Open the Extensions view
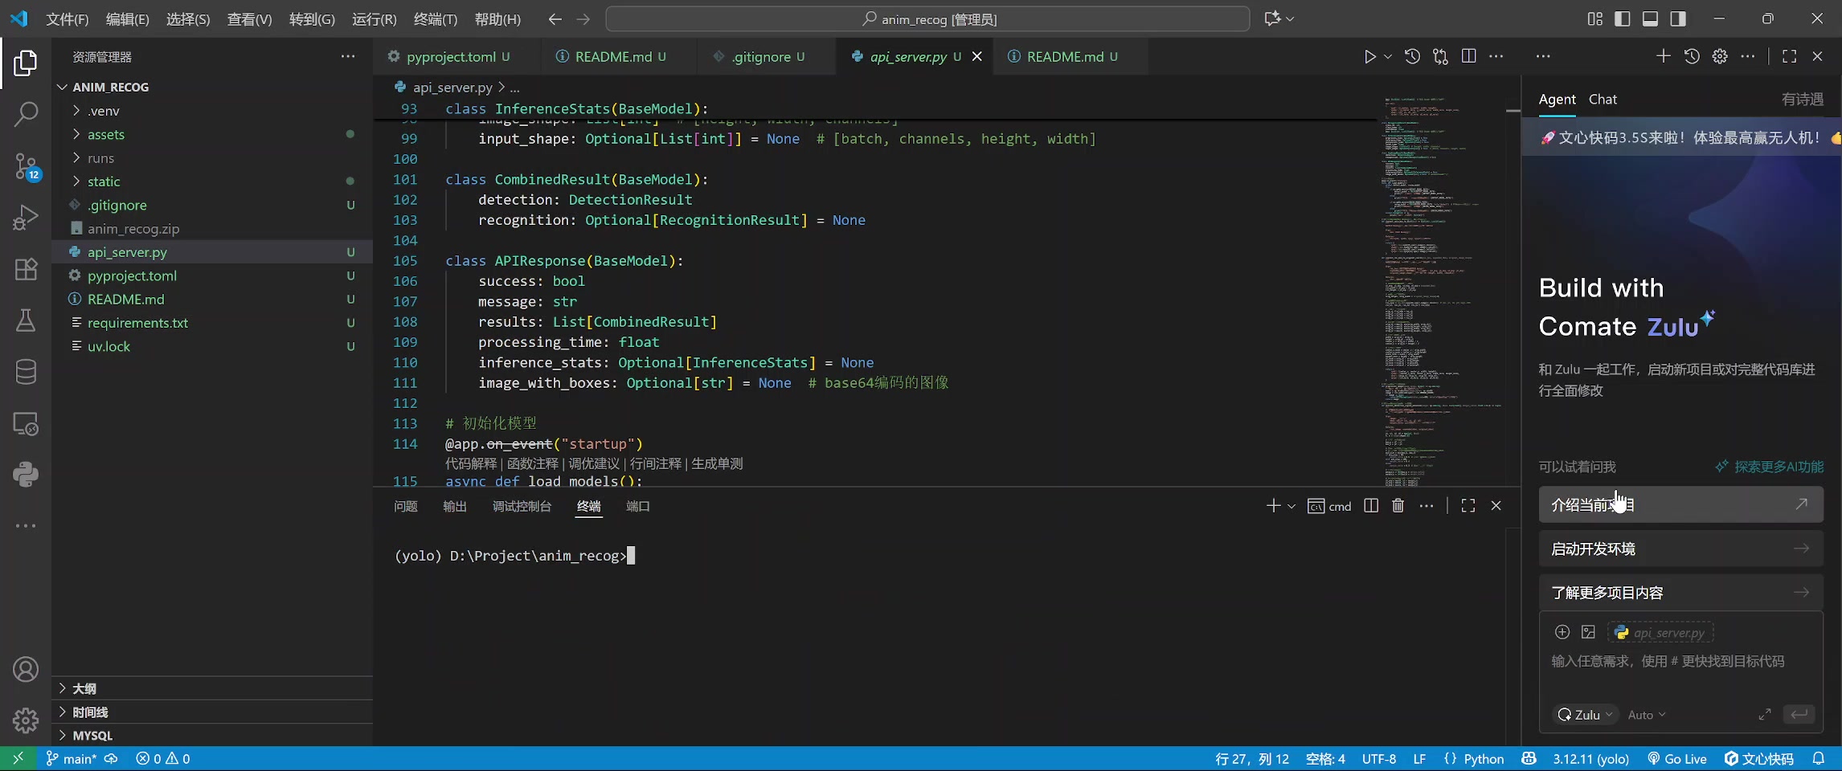The height and width of the screenshot is (771, 1842). (x=26, y=269)
